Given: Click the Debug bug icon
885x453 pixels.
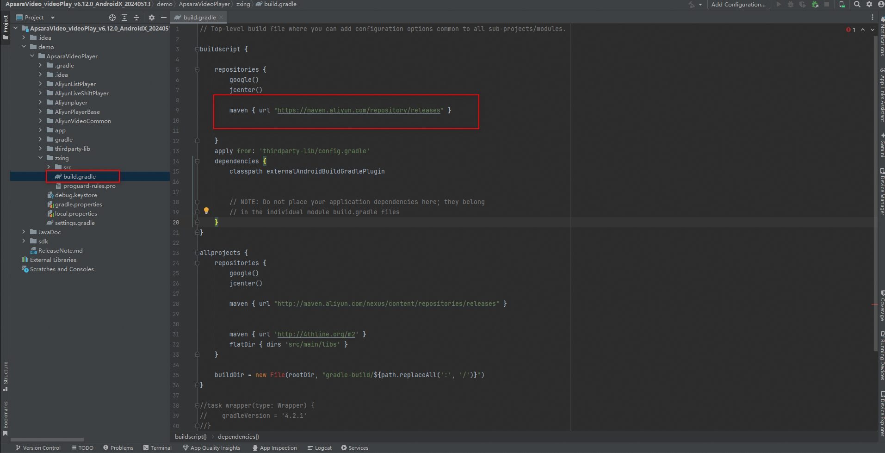Looking at the screenshot, I should tap(791, 5).
